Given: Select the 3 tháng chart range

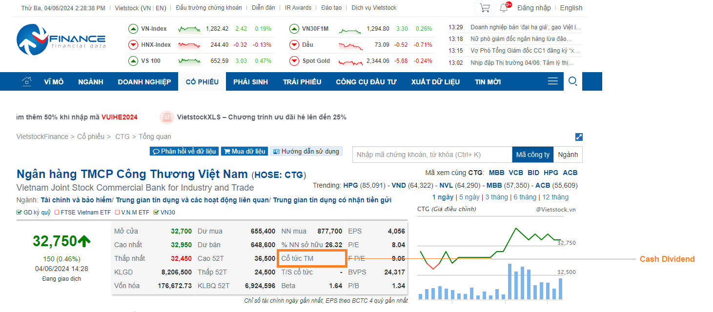Looking at the screenshot, I should click(x=497, y=197).
